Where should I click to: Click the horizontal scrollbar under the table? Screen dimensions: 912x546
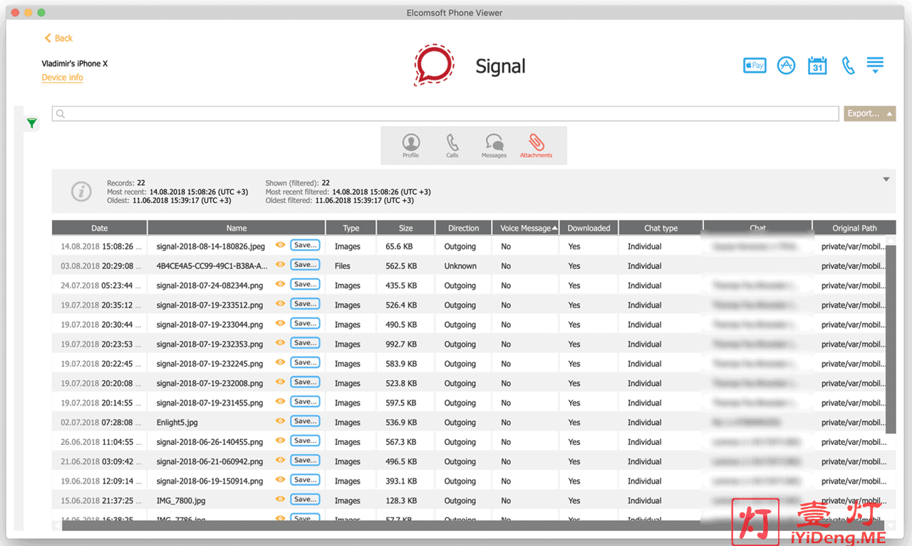click(473, 525)
